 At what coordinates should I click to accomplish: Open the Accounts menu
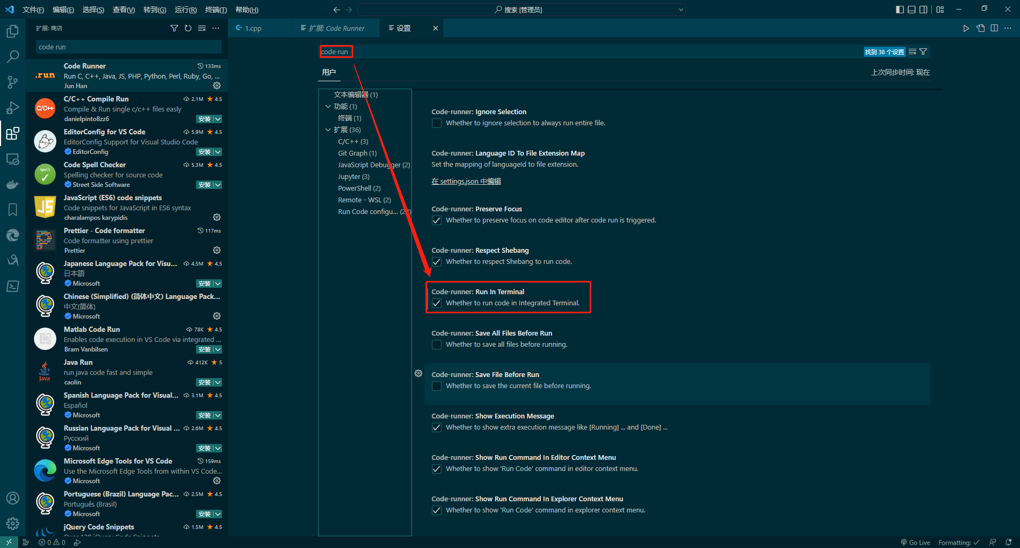tap(13, 498)
